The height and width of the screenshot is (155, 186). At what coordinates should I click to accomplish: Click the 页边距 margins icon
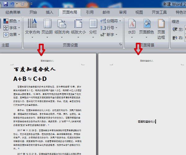click(x=47, y=23)
